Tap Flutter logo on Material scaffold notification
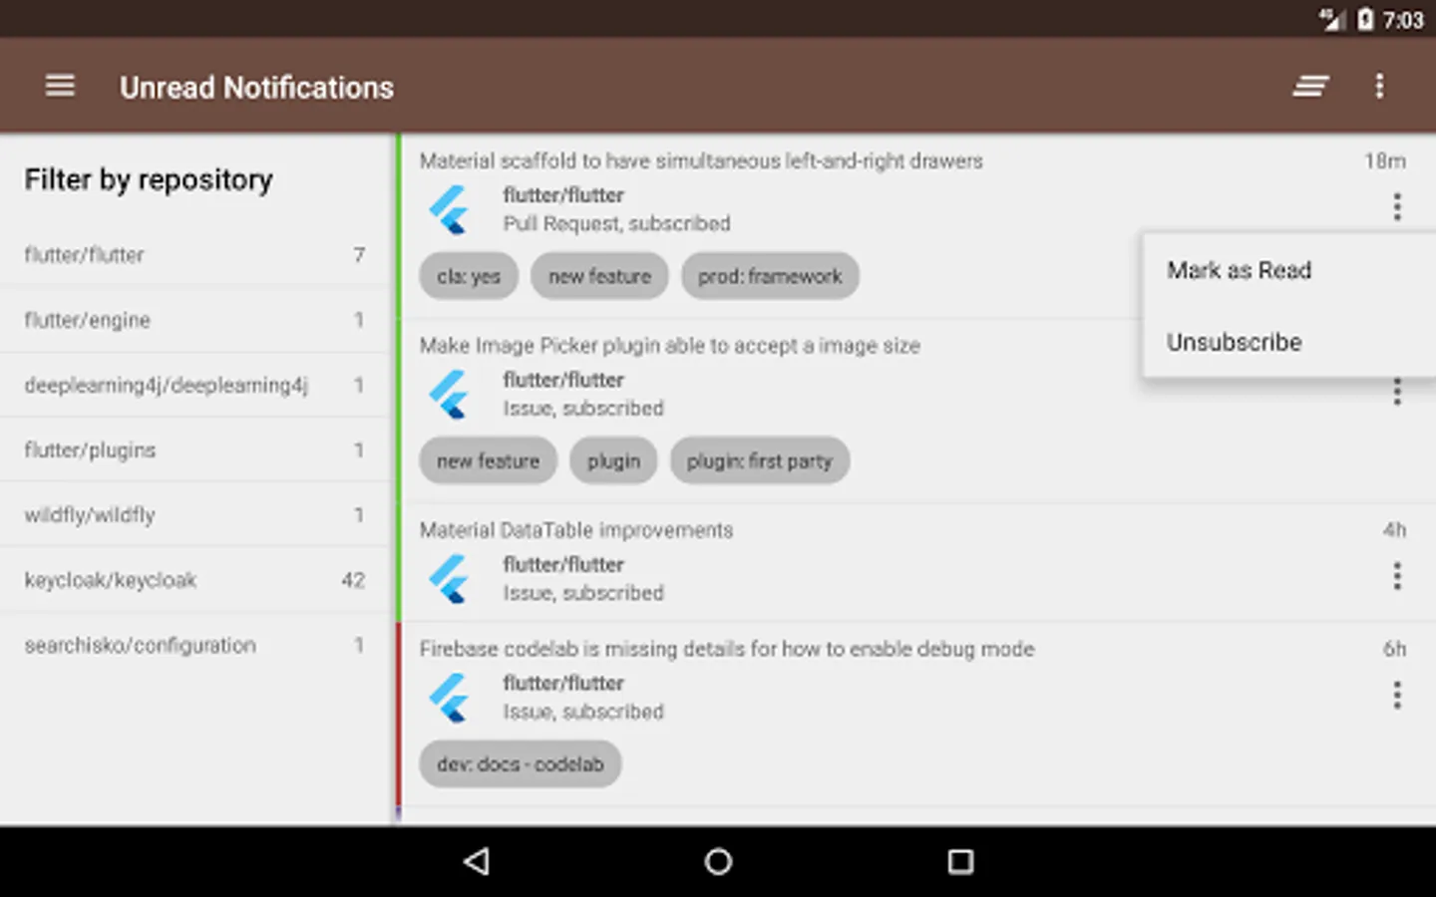 pos(450,209)
